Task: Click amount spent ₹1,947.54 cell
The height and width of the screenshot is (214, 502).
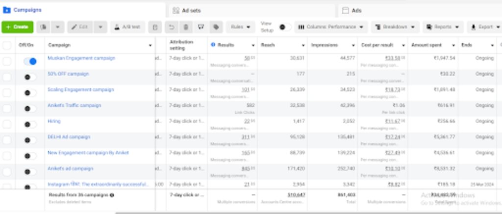Action: (444, 58)
